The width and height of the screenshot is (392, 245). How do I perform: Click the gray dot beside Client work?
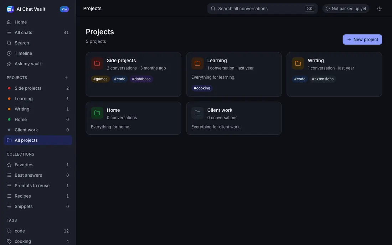(9, 130)
